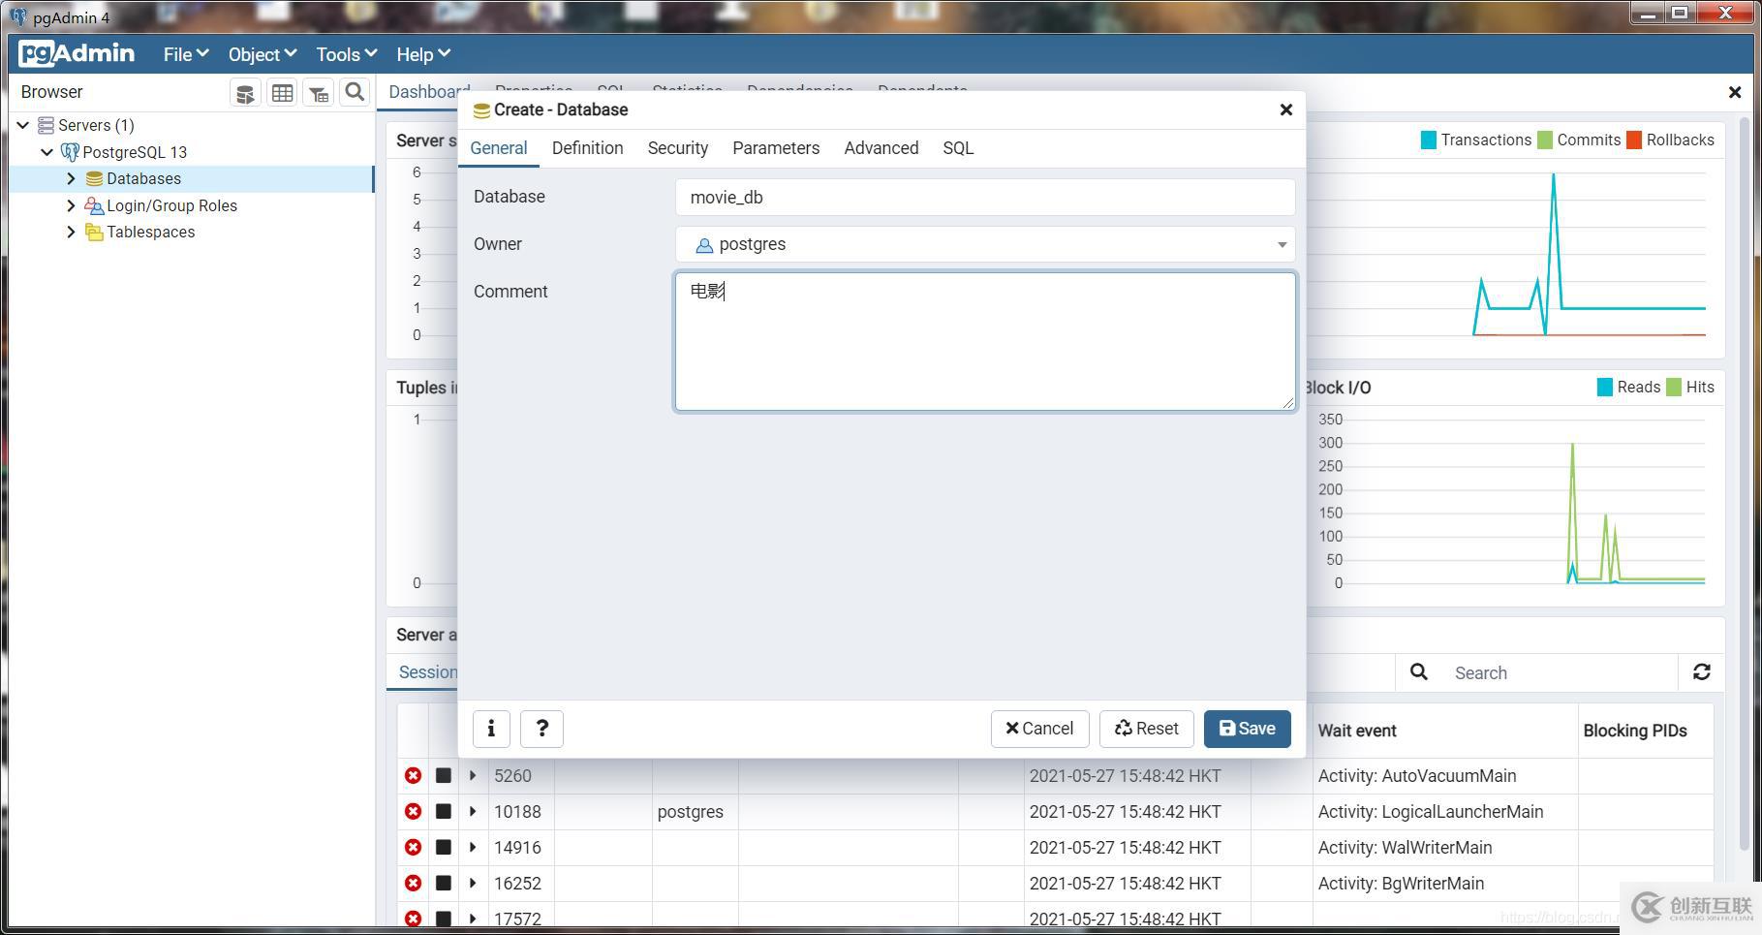Click the Login/Group Roles icon in tree
The height and width of the screenshot is (935, 1762).
pyautogui.click(x=94, y=205)
